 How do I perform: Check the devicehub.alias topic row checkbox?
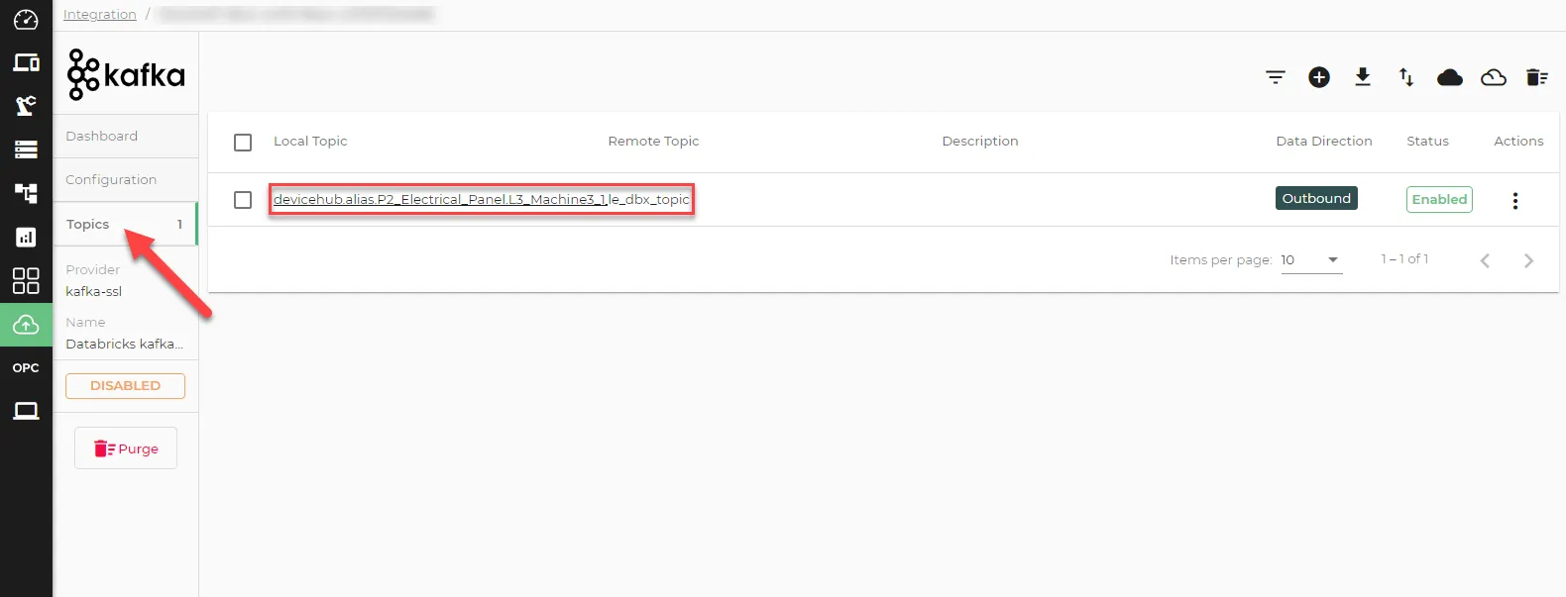coord(243,200)
